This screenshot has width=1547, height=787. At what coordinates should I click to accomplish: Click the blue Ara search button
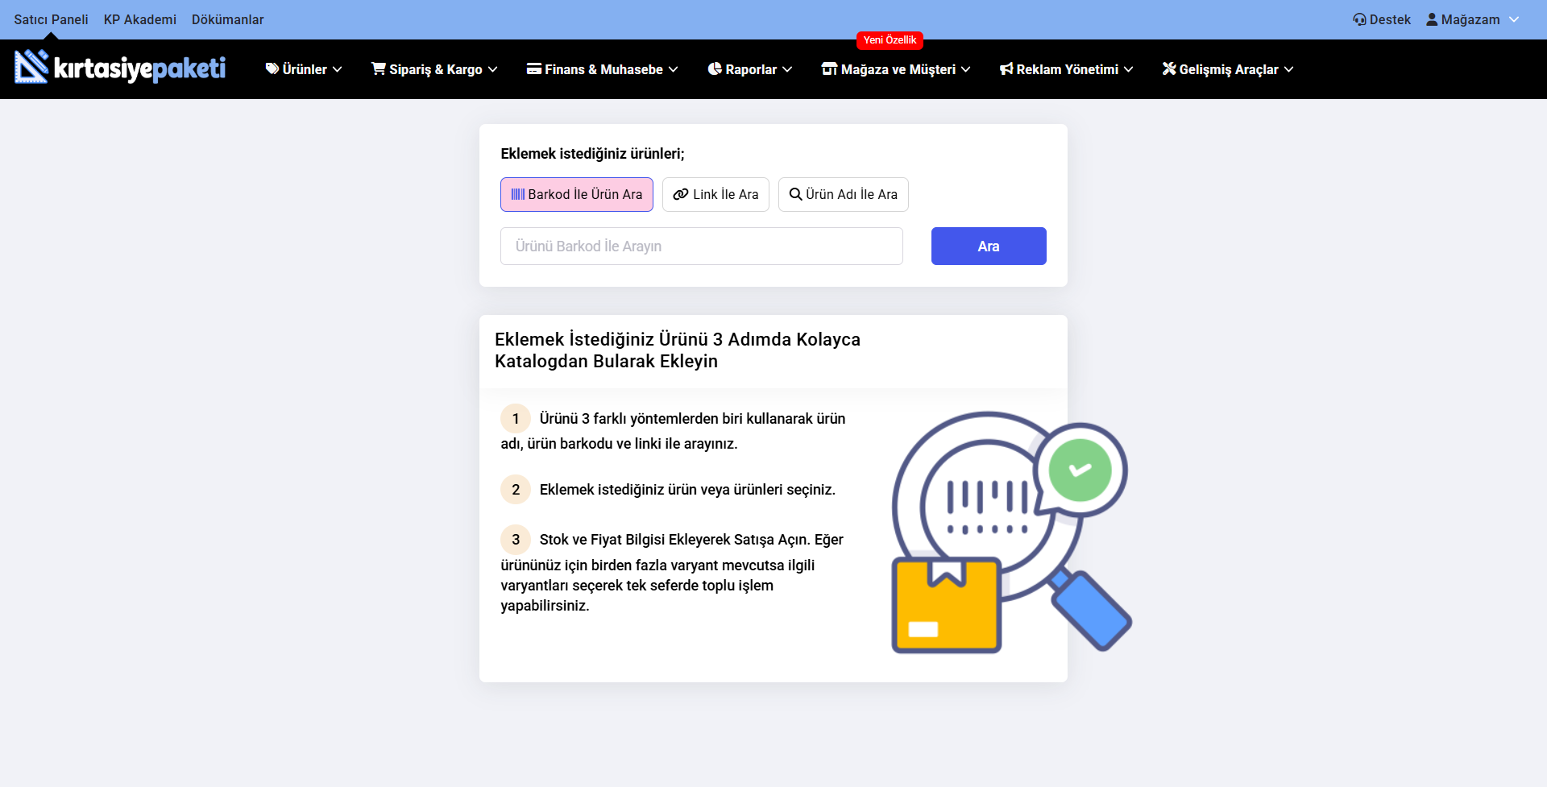pos(988,246)
